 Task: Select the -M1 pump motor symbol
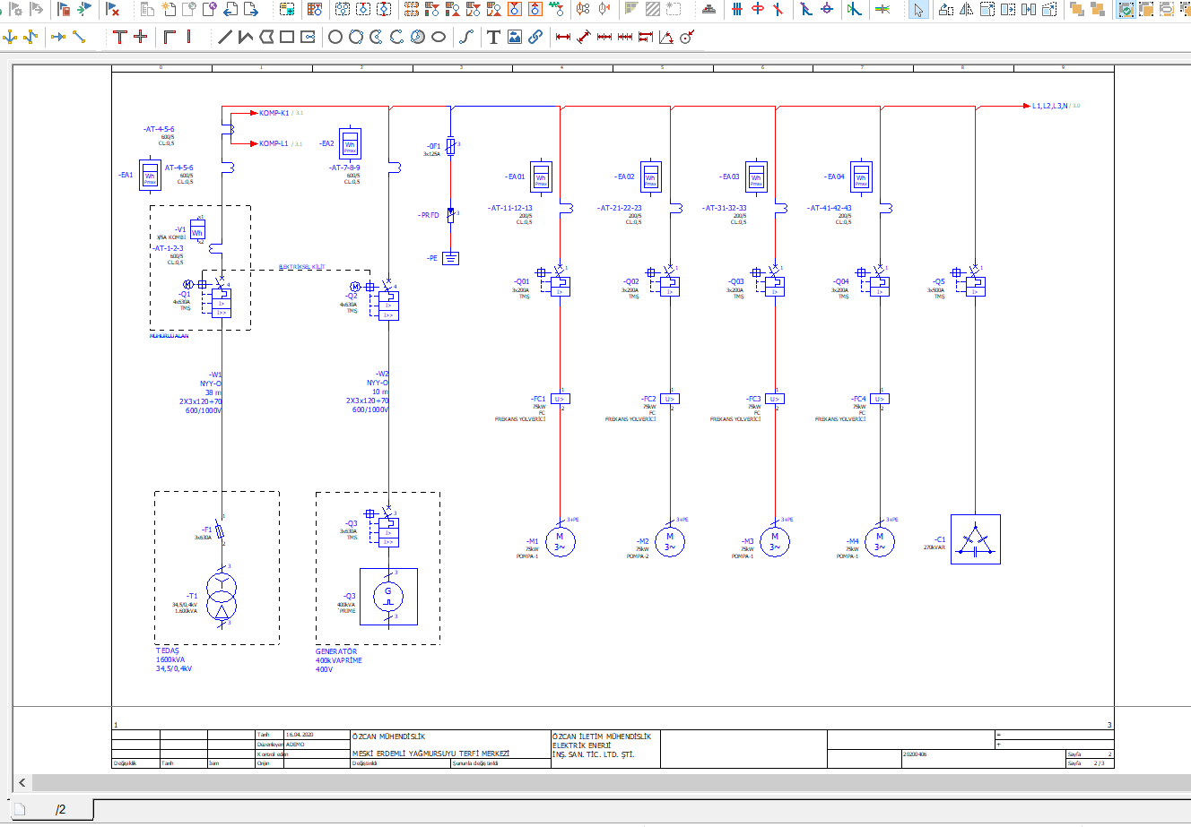tap(560, 542)
